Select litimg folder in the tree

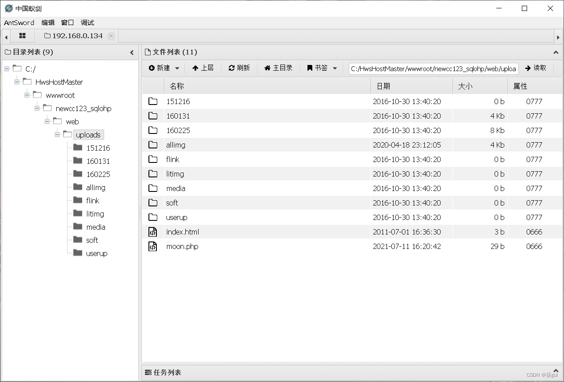click(95, 214)
